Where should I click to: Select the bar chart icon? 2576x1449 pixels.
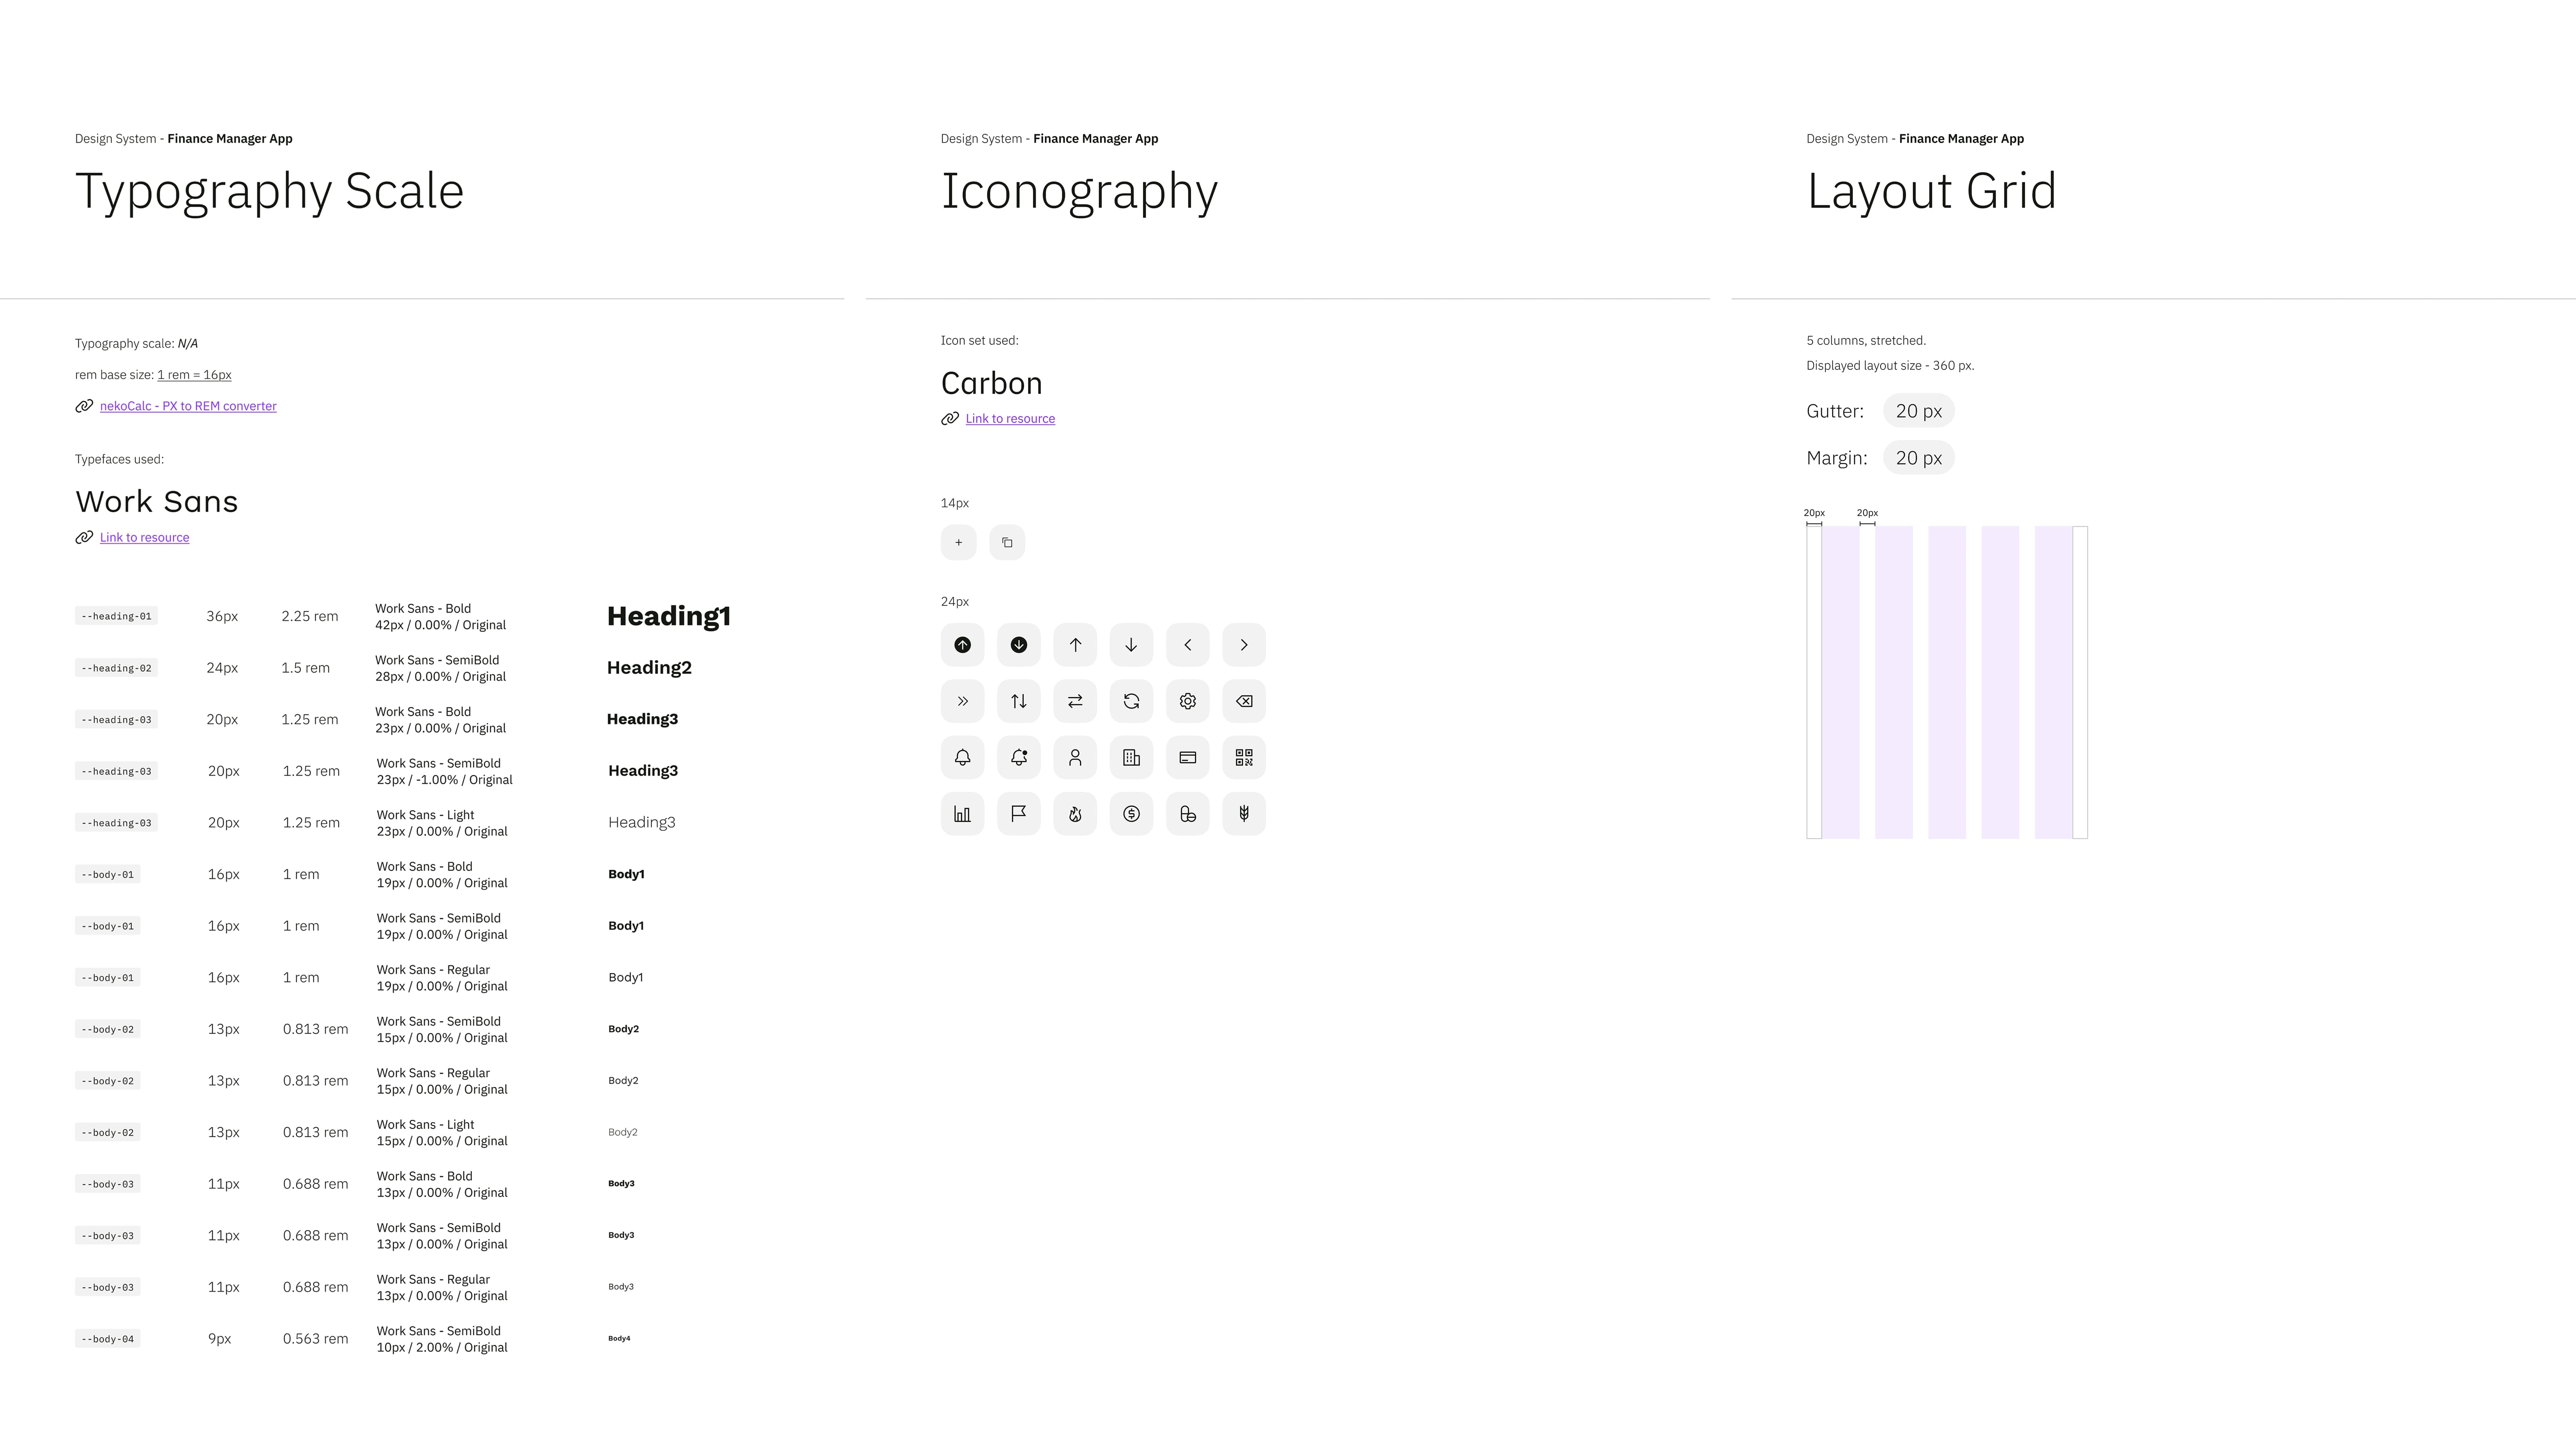(x=962, y=814)
